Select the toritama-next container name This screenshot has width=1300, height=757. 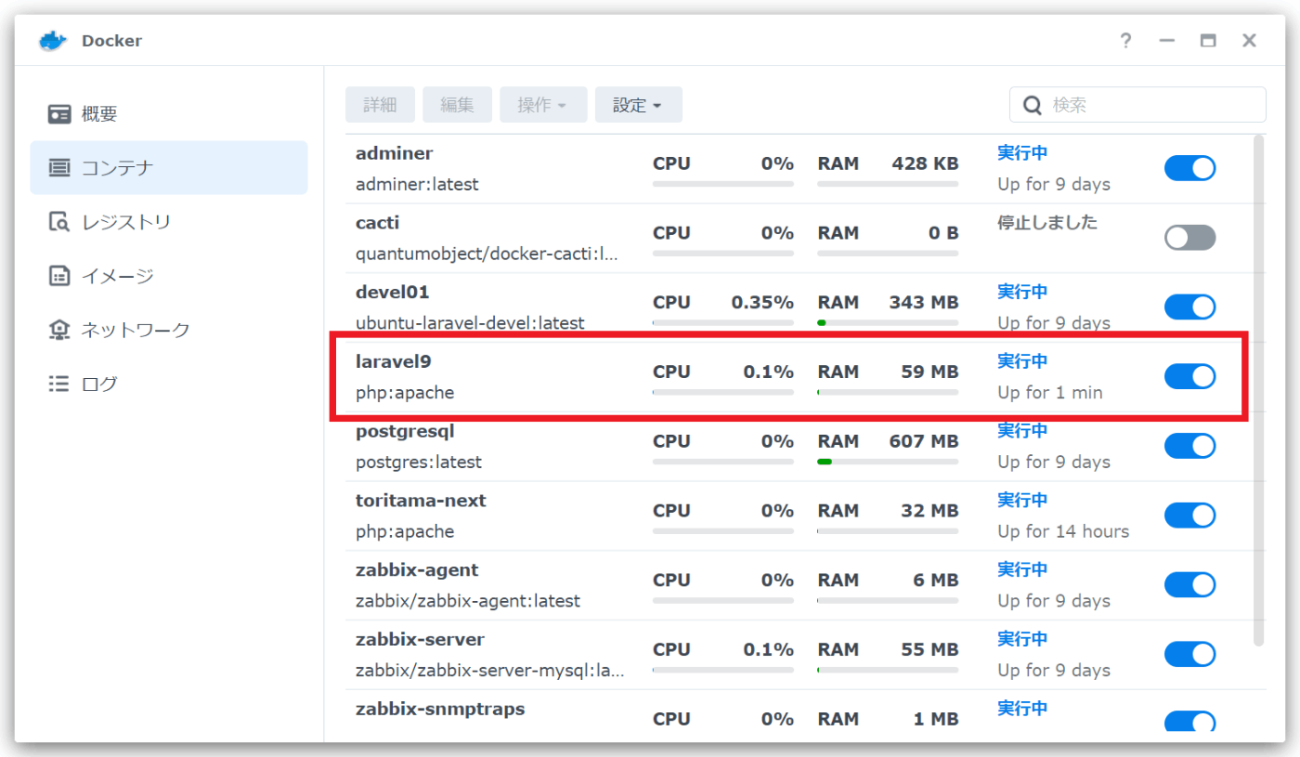(x=421, y=501)
